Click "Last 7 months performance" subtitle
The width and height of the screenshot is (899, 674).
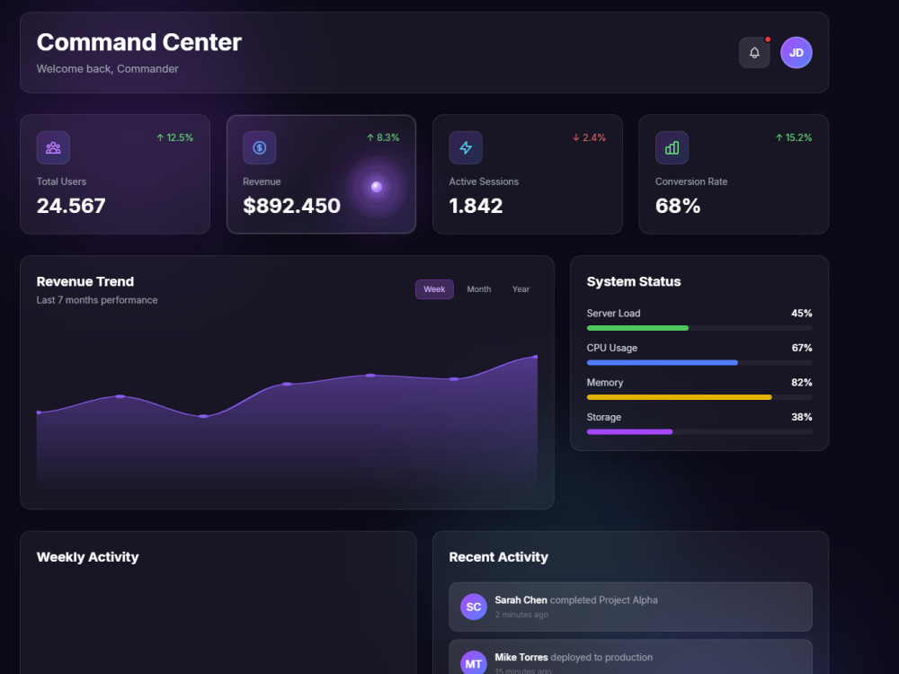97,300
